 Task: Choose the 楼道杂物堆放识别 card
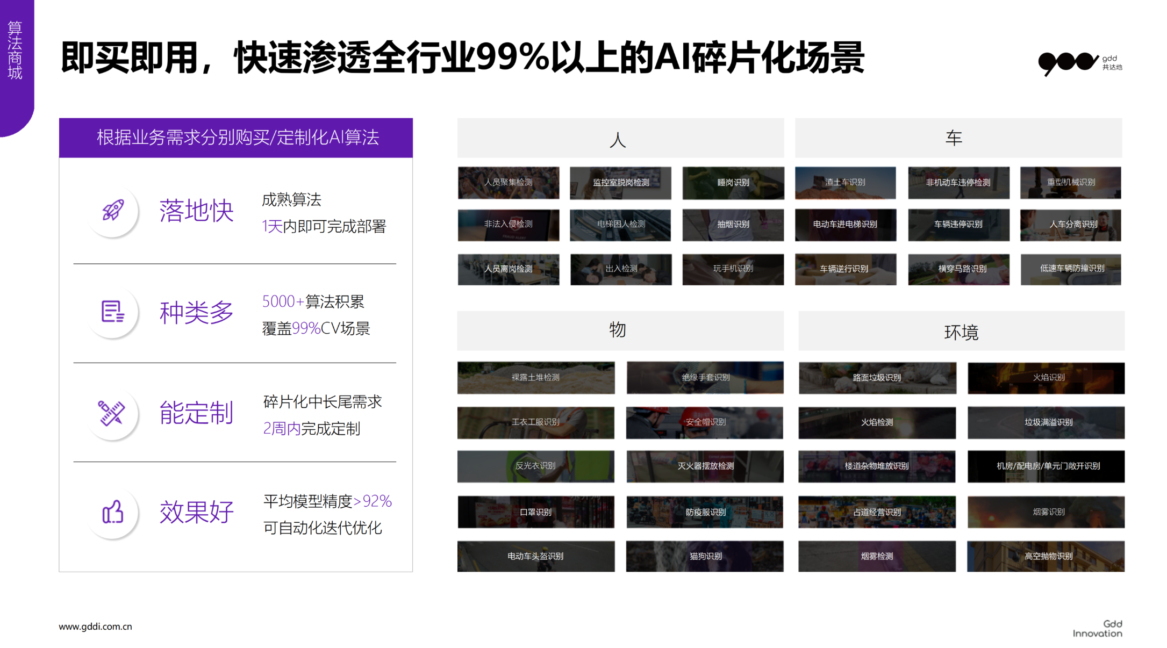(877, 466)
